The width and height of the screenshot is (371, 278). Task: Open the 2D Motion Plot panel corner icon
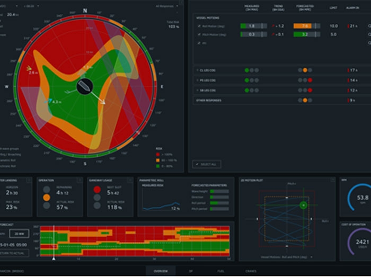tap(332, 181)
